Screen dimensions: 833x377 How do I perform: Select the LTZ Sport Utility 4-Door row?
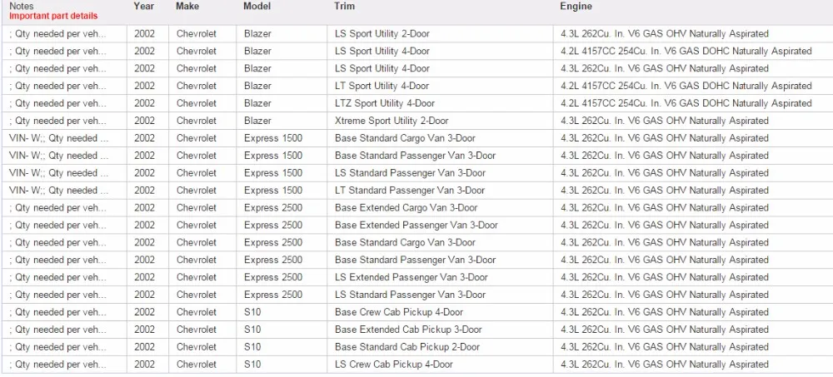click(x=416, y=103)
